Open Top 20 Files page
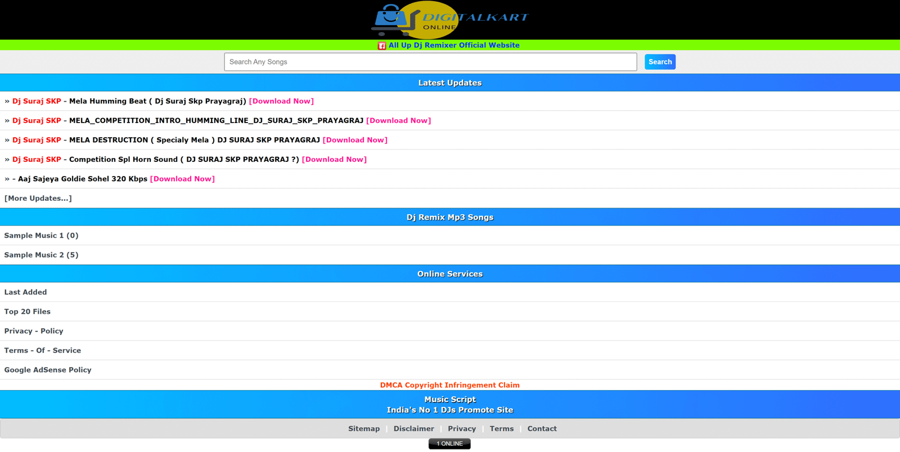900x452 pixels. pyautogui.click(x=27, y=311)
